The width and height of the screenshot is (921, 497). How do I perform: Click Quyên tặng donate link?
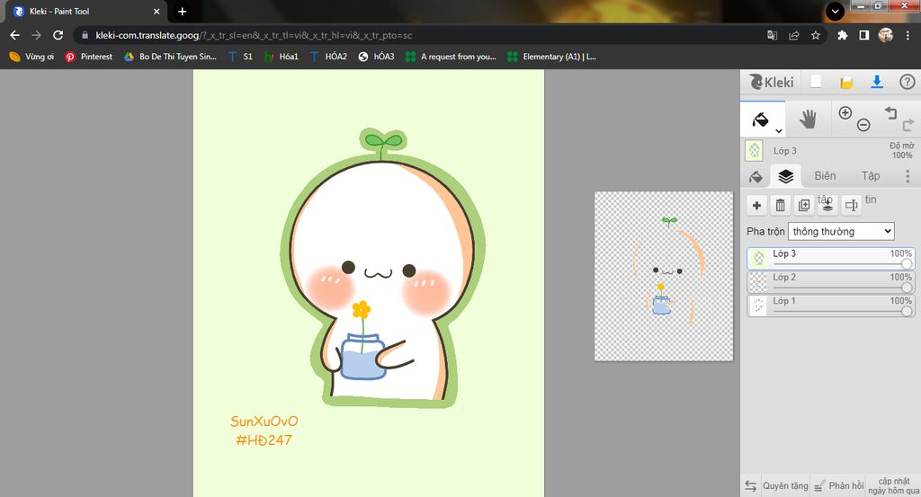[785, 486]
